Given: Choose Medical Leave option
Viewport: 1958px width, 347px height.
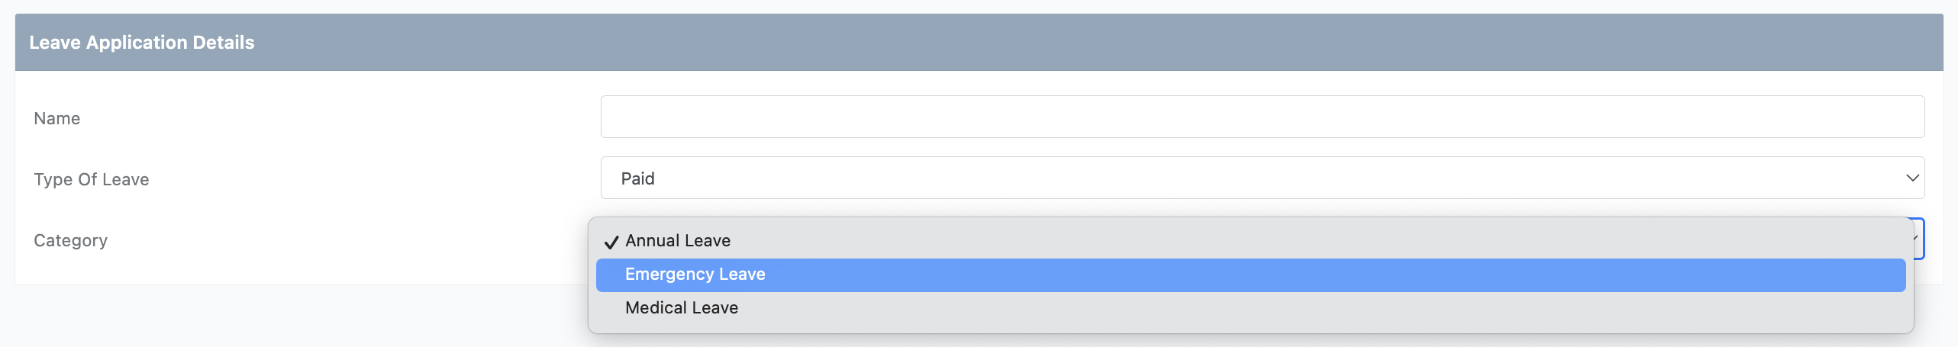Looking at the screenshot, I should (681, 308).
